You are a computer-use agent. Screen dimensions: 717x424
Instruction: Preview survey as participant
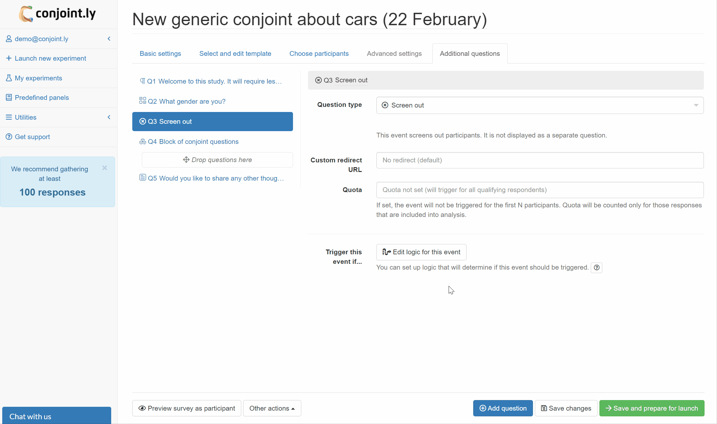(x=187, y=408)
